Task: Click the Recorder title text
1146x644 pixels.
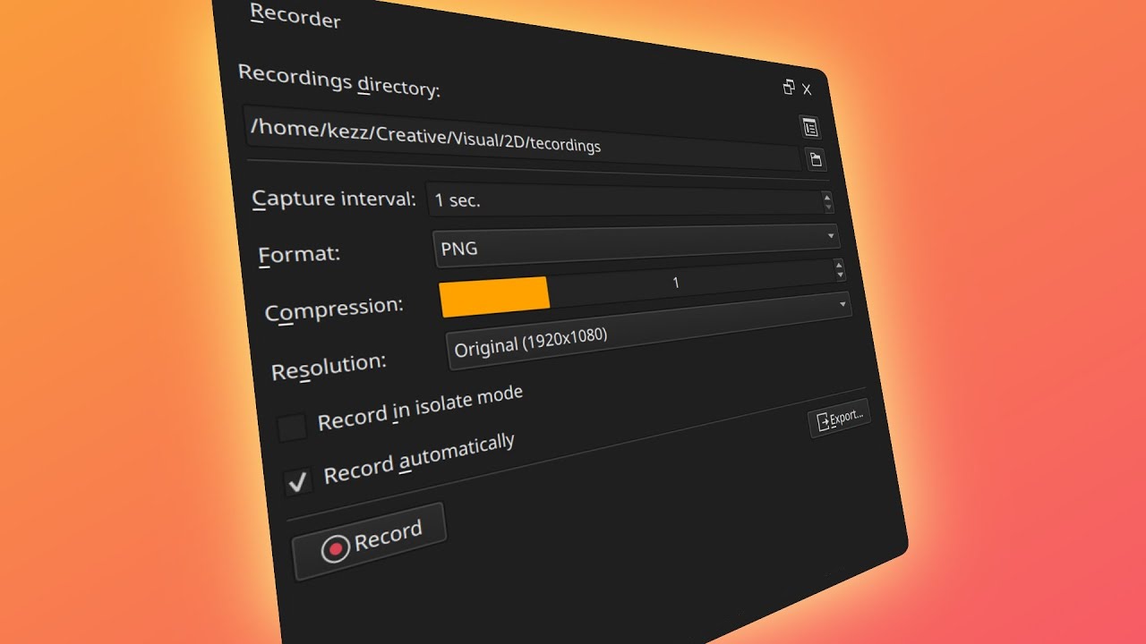Action: 295,16
